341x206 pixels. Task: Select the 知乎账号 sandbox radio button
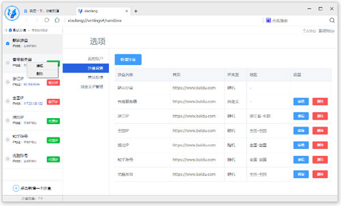tap(7, 140)
